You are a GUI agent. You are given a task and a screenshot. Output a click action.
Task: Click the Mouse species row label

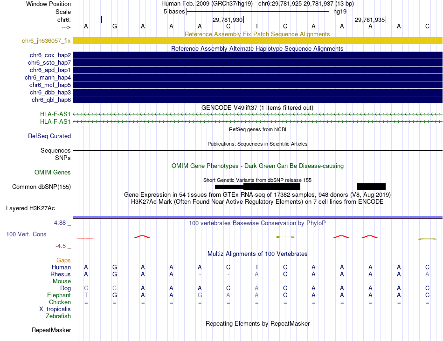click(x=62, y=281)
